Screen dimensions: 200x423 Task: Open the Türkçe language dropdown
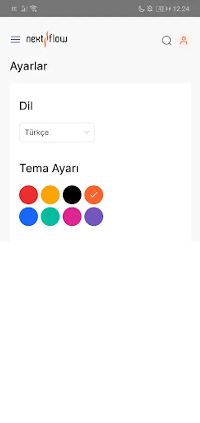coord(57,133)
